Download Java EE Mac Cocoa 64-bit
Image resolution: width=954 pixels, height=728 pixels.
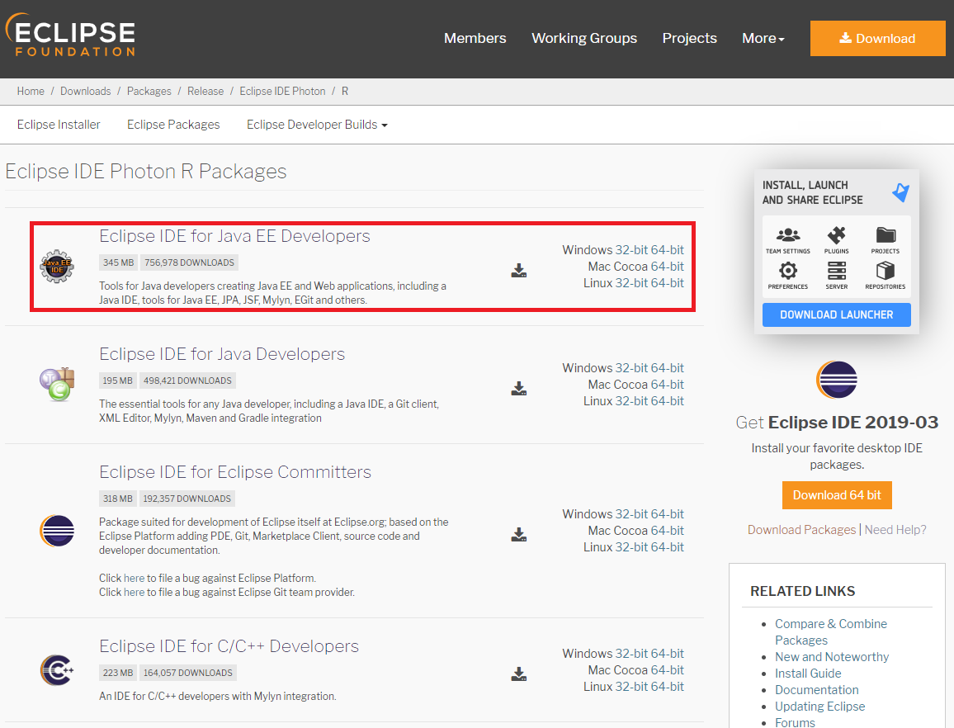(x=668, y=267)
